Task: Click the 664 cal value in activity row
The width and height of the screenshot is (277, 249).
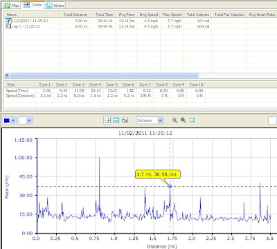Action: tap(203, 21)
